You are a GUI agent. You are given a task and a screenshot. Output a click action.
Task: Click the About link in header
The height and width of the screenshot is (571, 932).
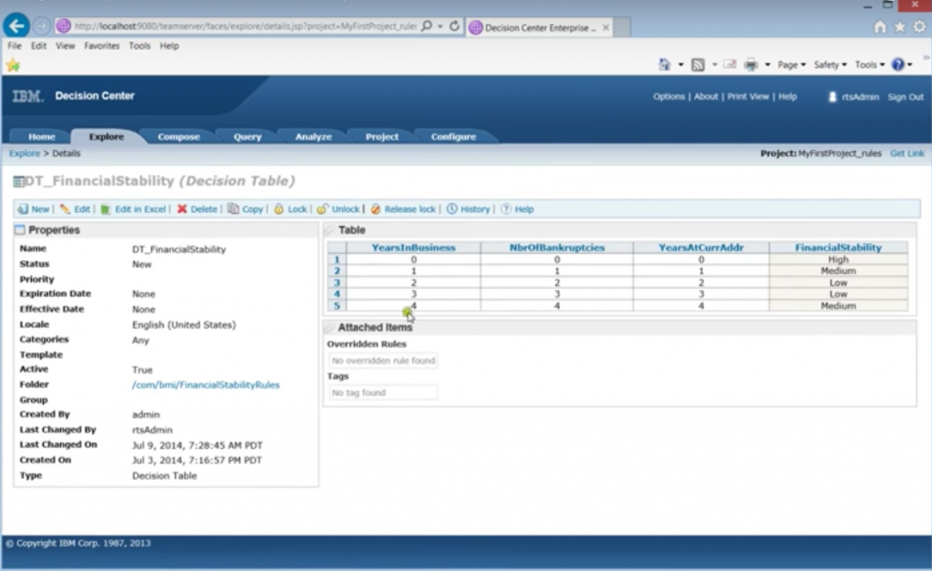click(705, 97)
